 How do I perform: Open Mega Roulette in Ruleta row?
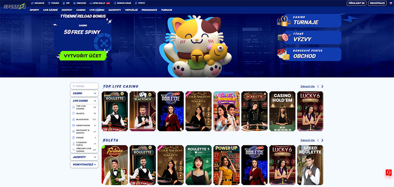pos(254,165)
